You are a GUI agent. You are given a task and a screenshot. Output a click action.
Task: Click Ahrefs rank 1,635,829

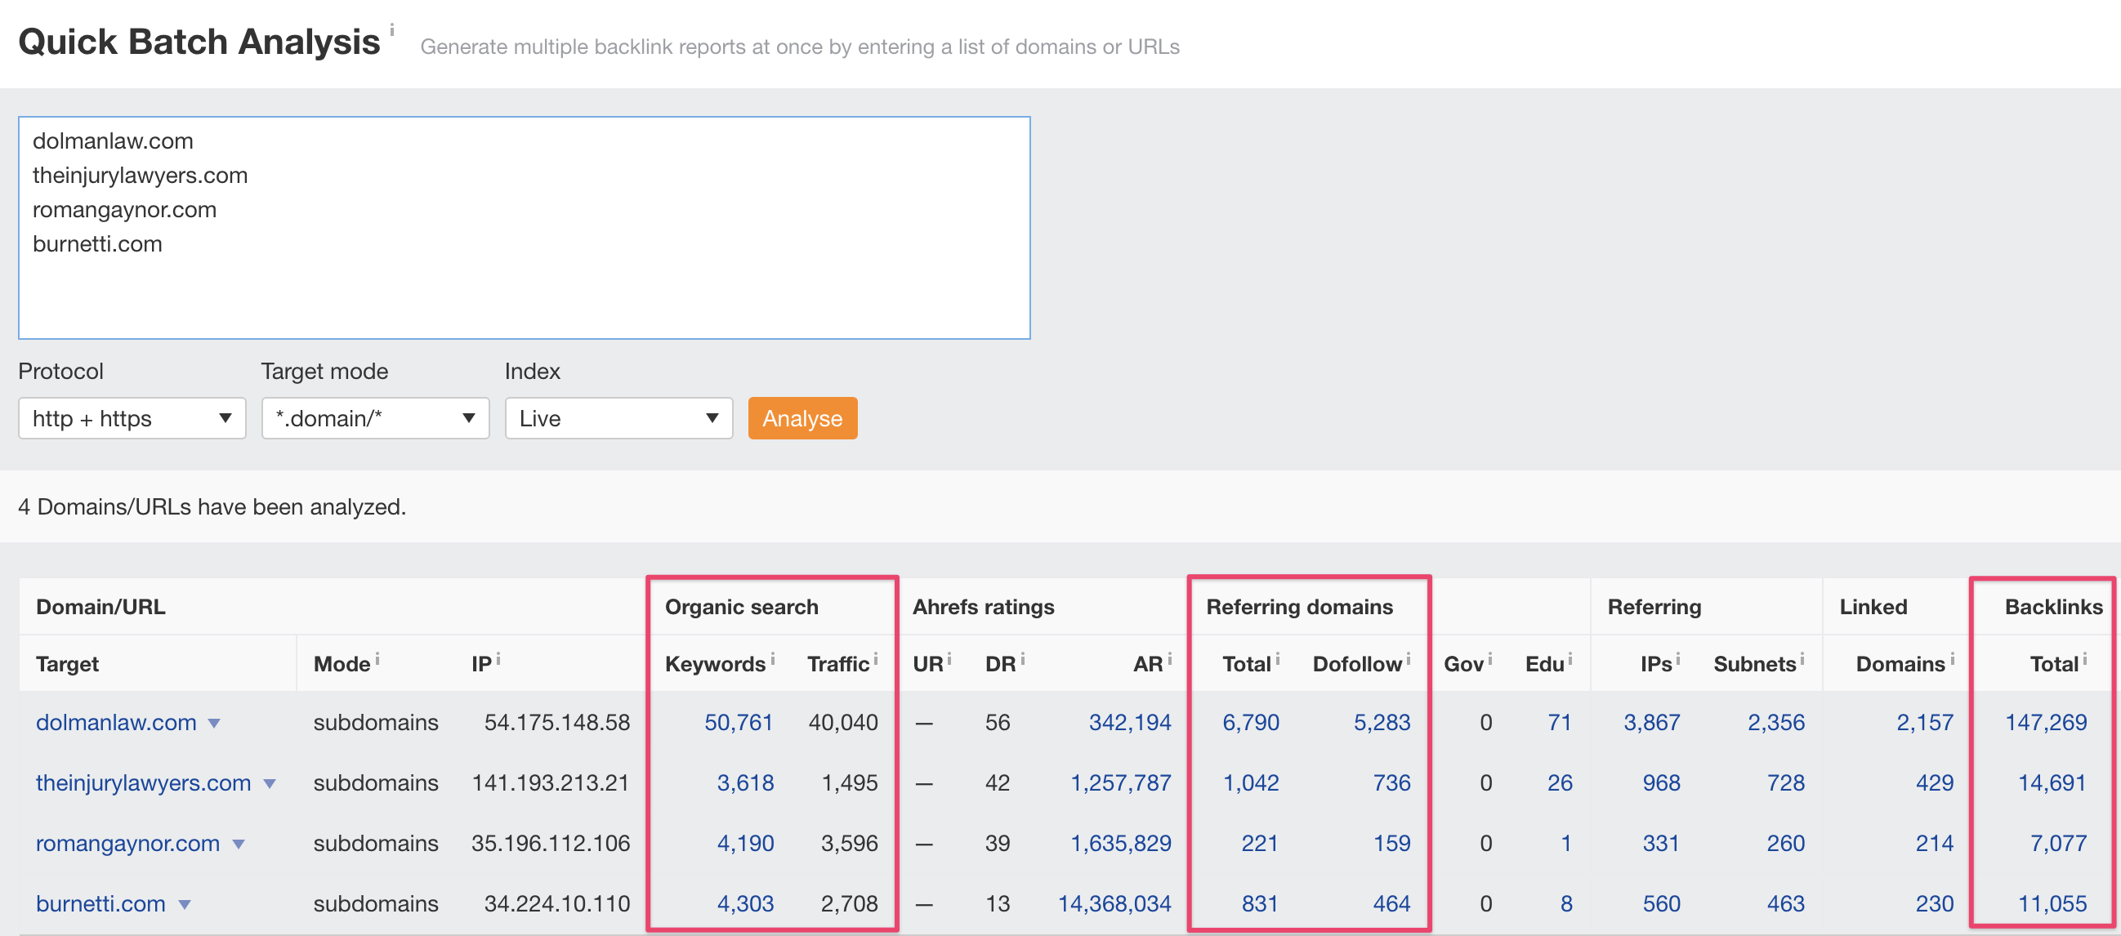1121,843
